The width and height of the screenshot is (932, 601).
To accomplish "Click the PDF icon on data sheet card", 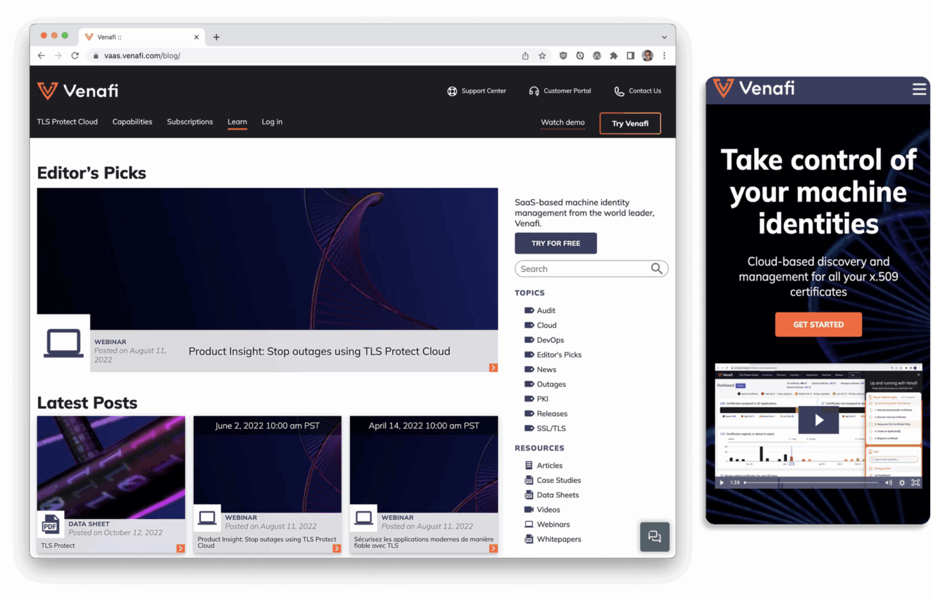I will pyautogui.click(x=50, y=525).
